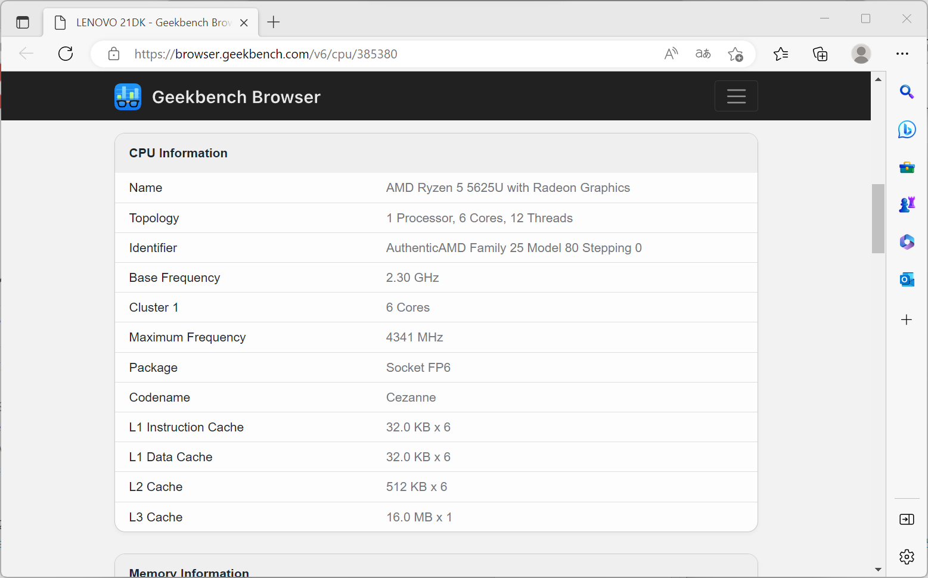
Task: Select the 16.0 MB x 1 value
Action: (419, 517)
